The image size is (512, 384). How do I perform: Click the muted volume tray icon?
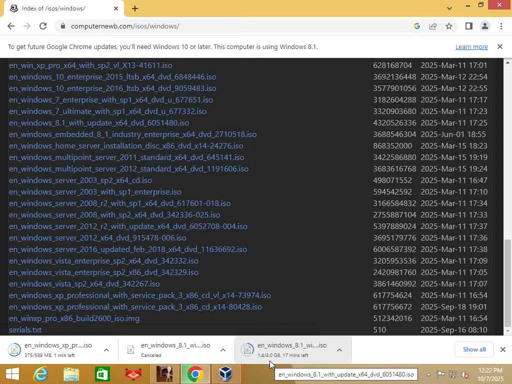pyautogui.click(x=465, y=374)
